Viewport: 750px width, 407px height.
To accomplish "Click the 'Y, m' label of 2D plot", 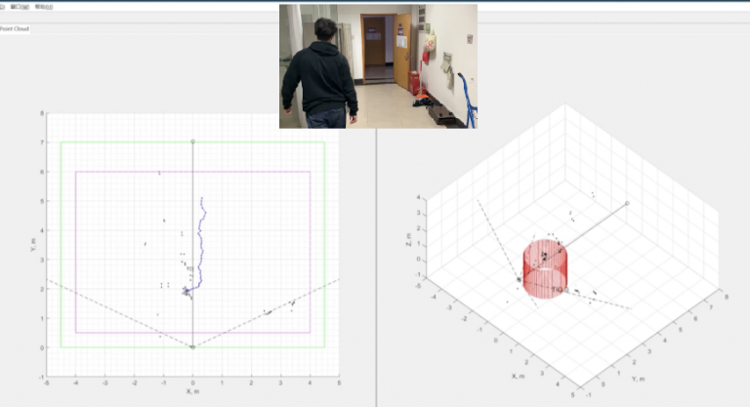I will coord(32,246).
